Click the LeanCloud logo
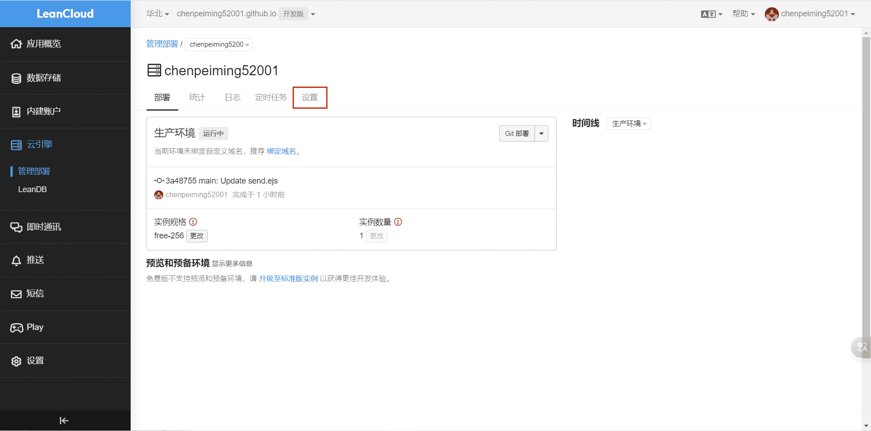871x431 pixels. click(65, 14)
